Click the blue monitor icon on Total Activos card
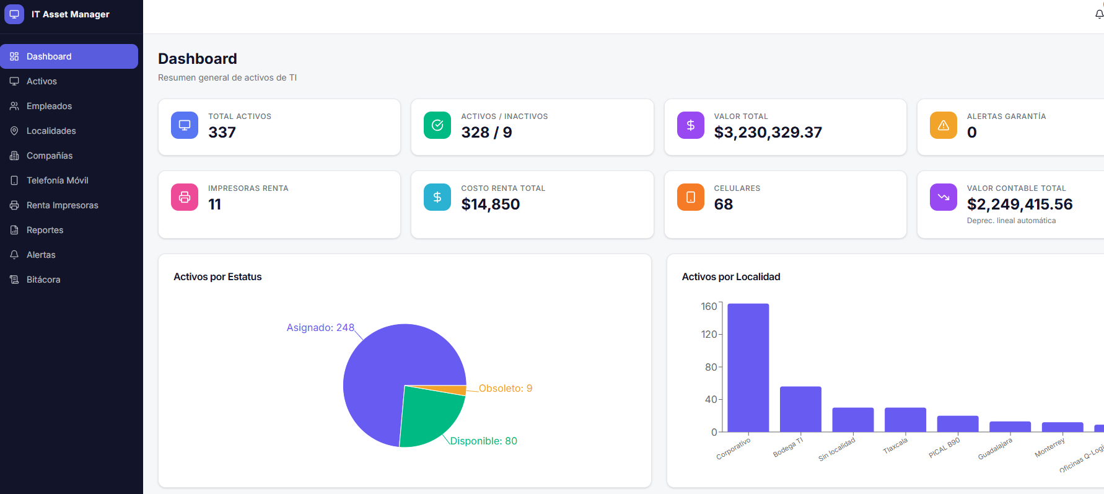The image size is (1104, 494). [x=185, y=125]
